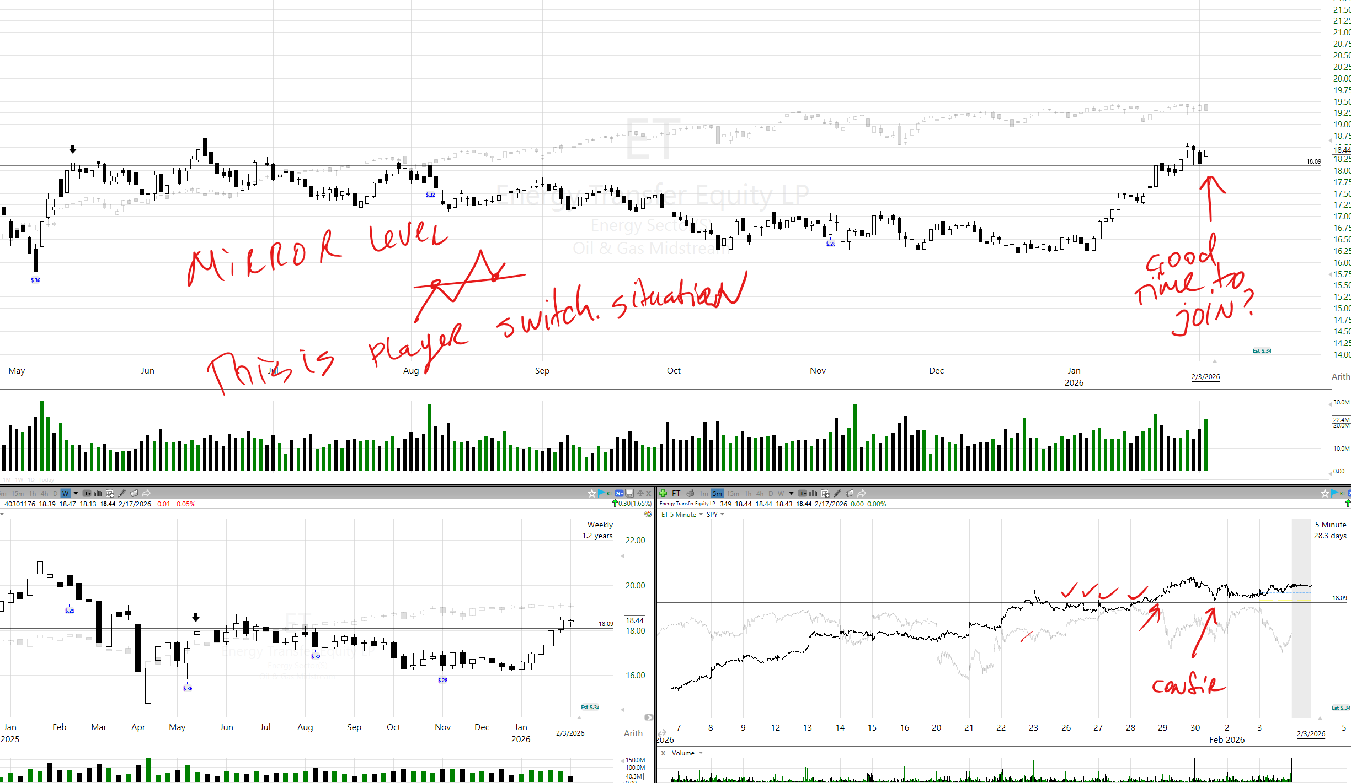Click the green plus add-symbol icon
This screenshot has height=783, width=1351.
click(x=663, y=493)
